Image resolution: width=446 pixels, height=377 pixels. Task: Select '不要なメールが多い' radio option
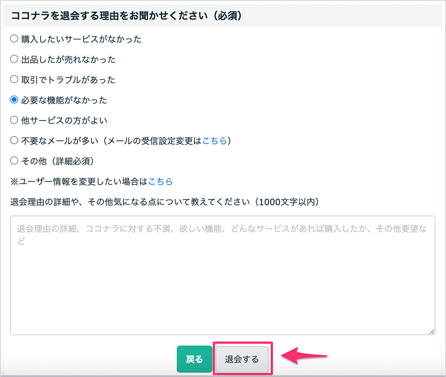[x=14, y=140]
